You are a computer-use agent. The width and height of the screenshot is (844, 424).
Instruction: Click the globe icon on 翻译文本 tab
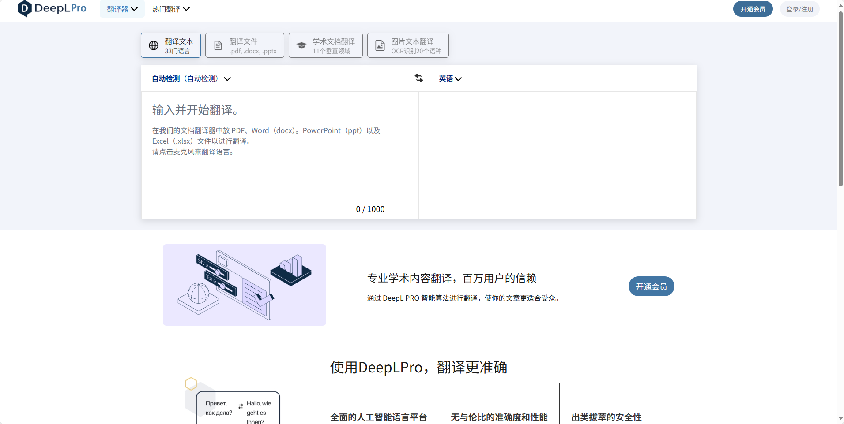(154, 45)
